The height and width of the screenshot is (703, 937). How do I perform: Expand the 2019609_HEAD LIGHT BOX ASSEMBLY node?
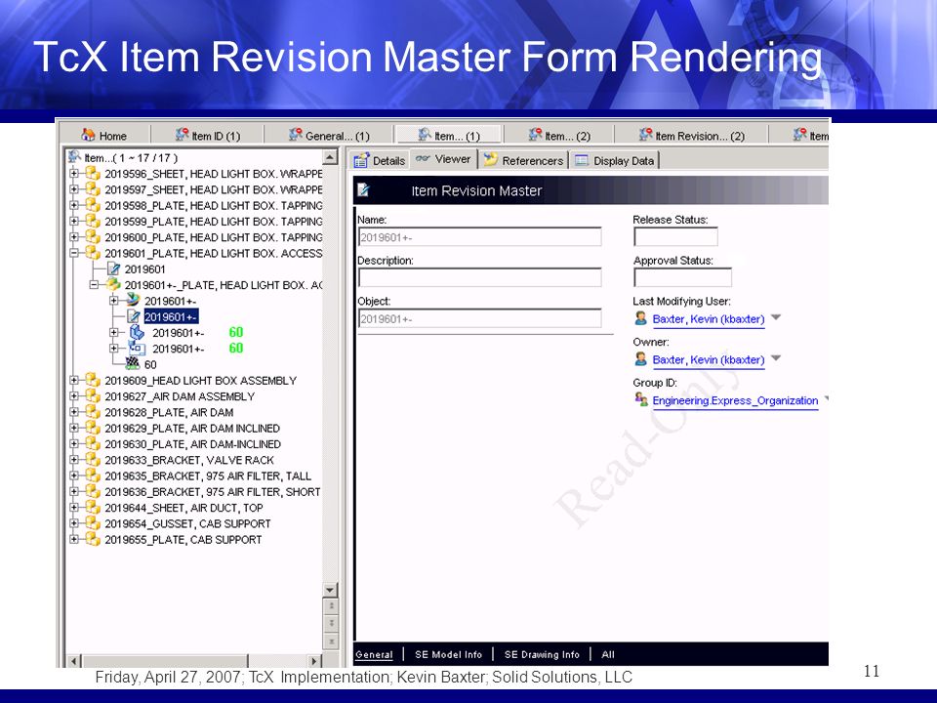[x=73, y=380]
